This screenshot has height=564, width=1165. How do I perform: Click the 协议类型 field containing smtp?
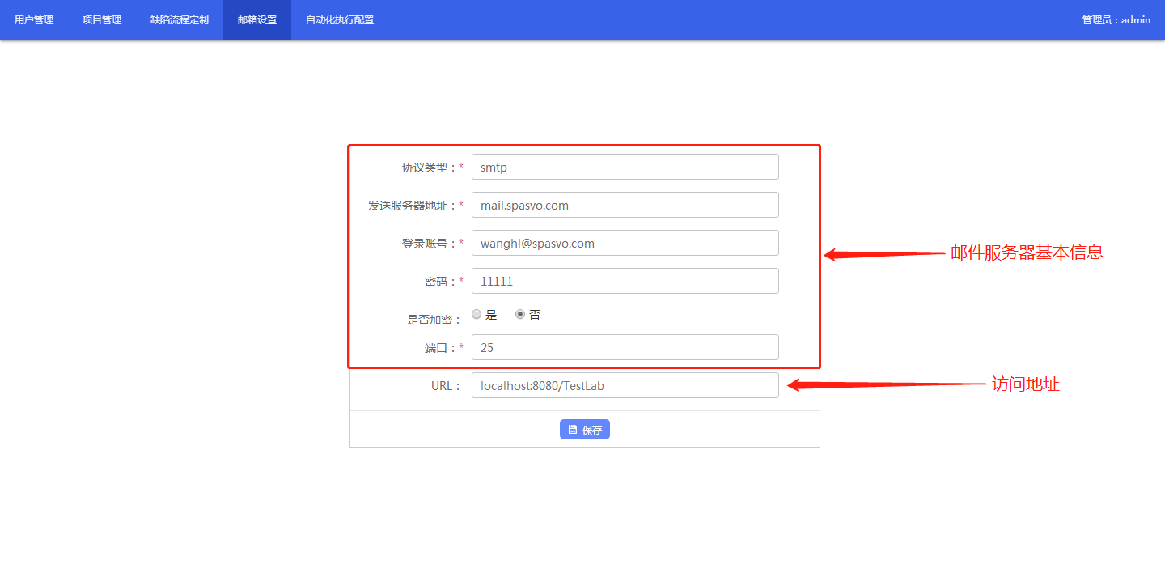(625, 168)
